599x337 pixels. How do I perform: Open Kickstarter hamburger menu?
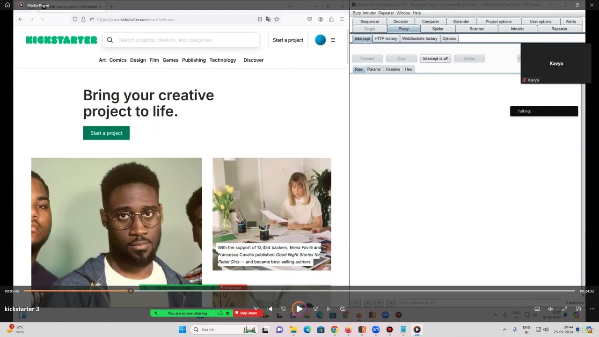tap(333, 40)
